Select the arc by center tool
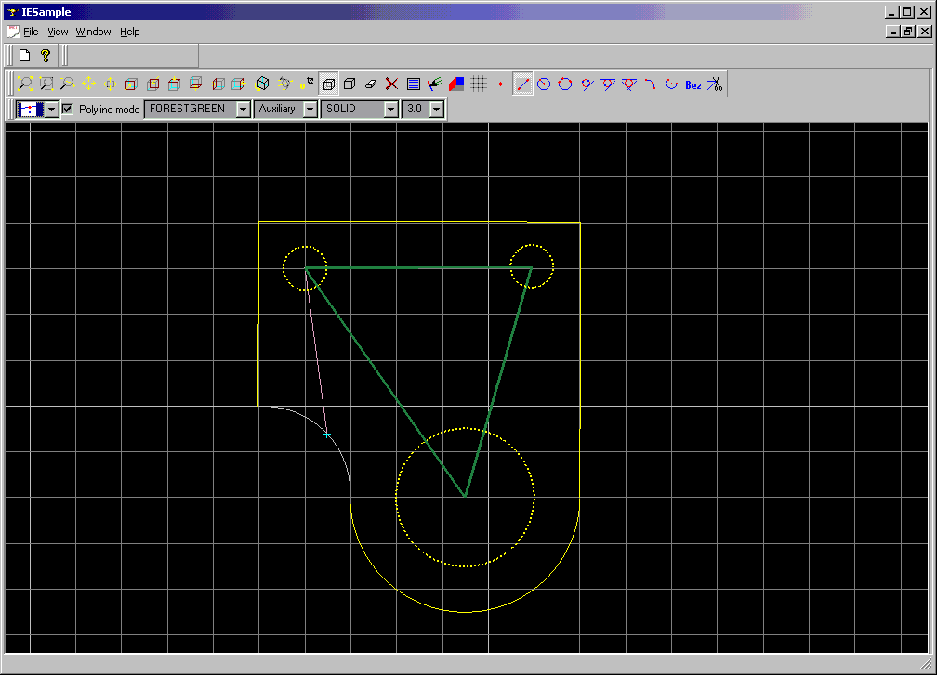This screenshot has width=937, height=675. pyautogui.click(x=672, y=84)
